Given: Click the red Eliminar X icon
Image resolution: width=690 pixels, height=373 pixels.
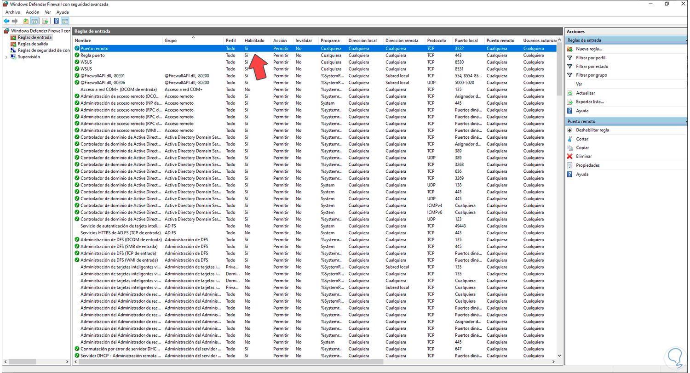Looking at the screenshot, I should 570,157.
